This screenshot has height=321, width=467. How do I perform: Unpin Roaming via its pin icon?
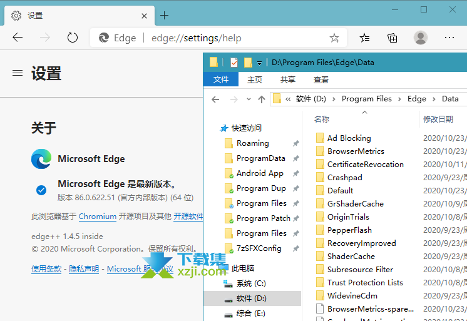click(x=295, y=143)
